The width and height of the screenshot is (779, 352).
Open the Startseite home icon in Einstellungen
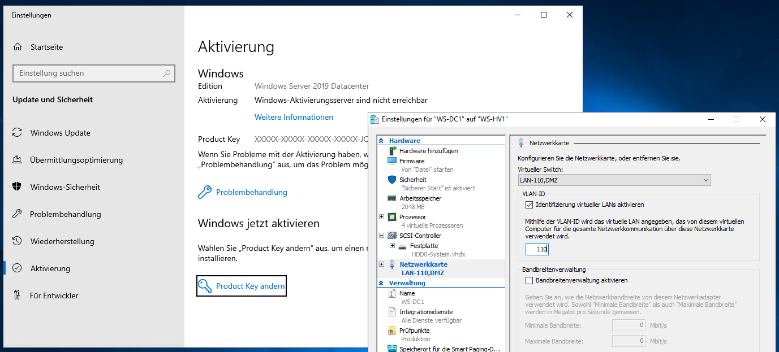pyautogui.click(x=18, y=47)
